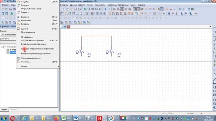Open the page tabs dropdown arrow at the editor's right edge
The width and height of the screenshot is (216, 121).
pos(210,27)
